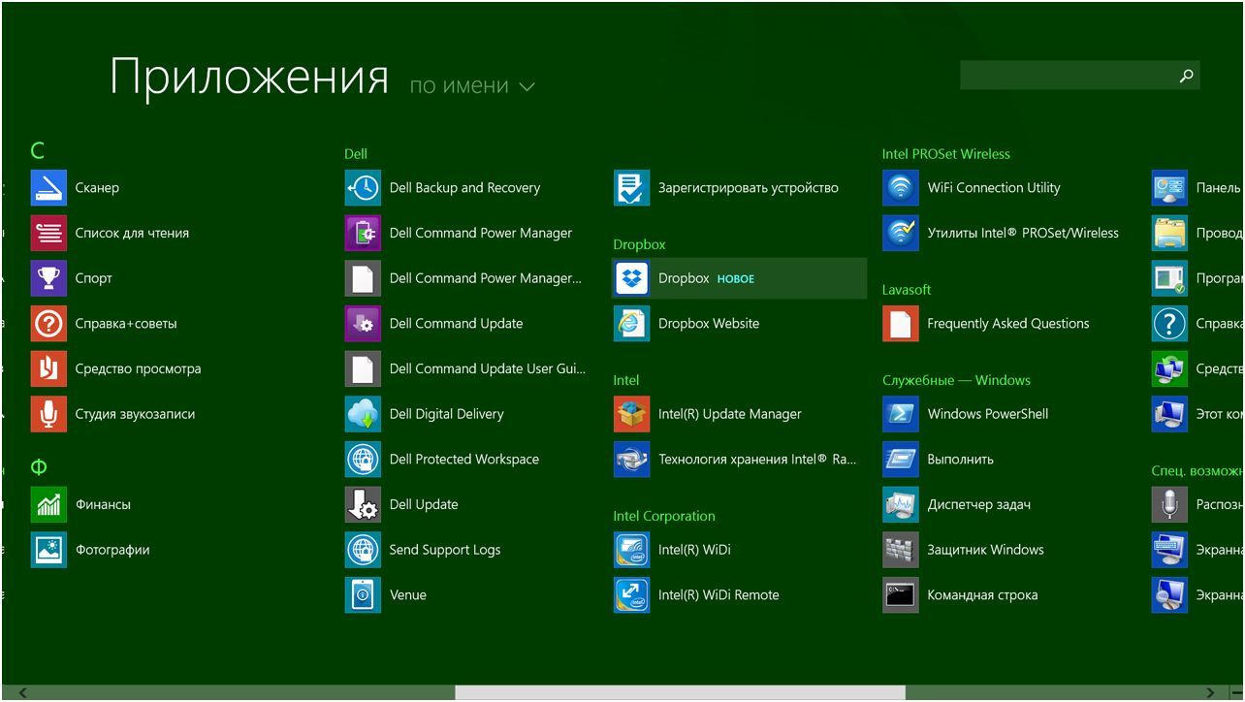The height and width of the screenshot is (702, 1245).
Task: Launch Студия звукозаписи microphone icon
Action: pyautogui.click(x=48, y=414)
